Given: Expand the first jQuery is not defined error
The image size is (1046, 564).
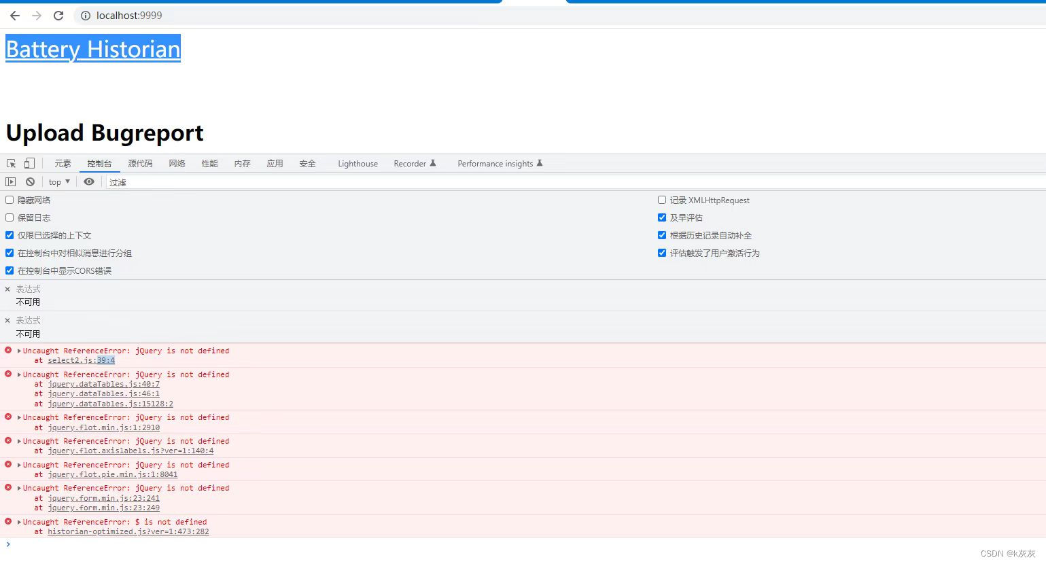Looking at the screenshot, I should [19, 350].
